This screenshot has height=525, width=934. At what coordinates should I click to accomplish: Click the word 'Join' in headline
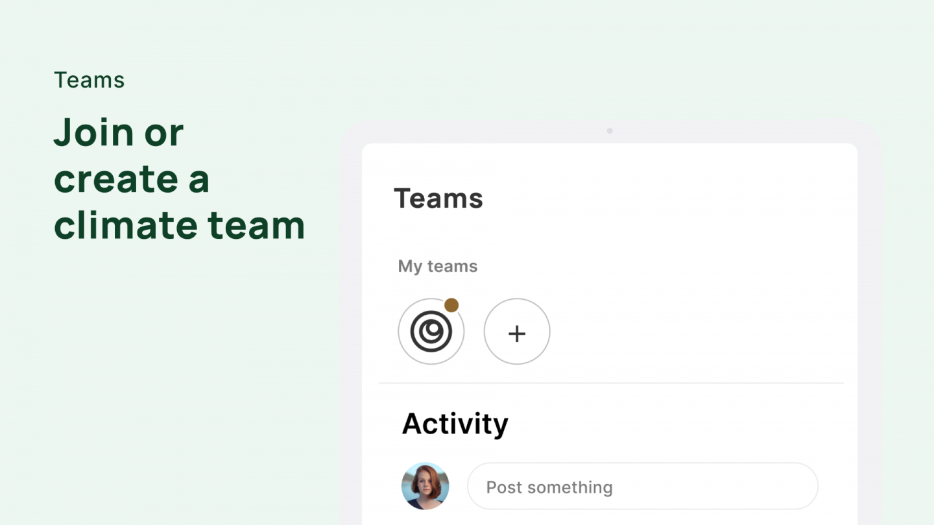click(94, 132)
